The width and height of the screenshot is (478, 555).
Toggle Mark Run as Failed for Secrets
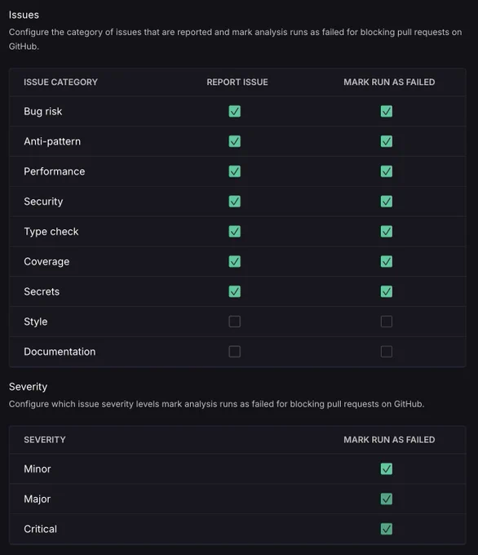(387, 291)
